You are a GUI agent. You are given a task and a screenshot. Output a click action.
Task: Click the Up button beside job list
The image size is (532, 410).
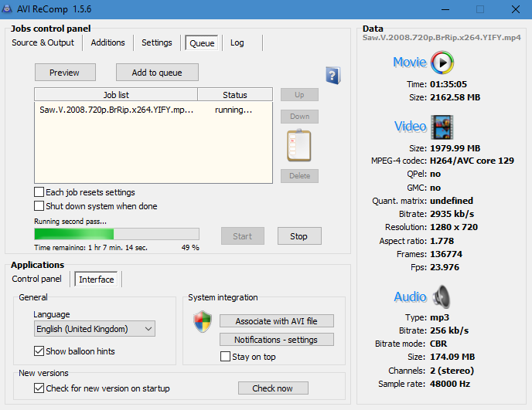tap(299, 94)
